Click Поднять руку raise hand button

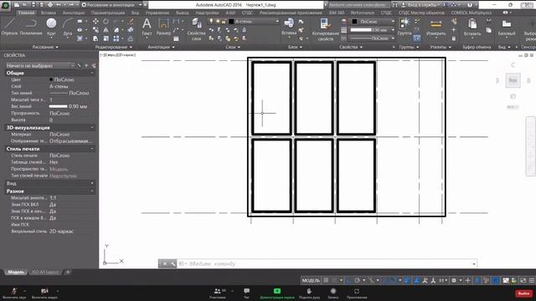coord(309,293)
